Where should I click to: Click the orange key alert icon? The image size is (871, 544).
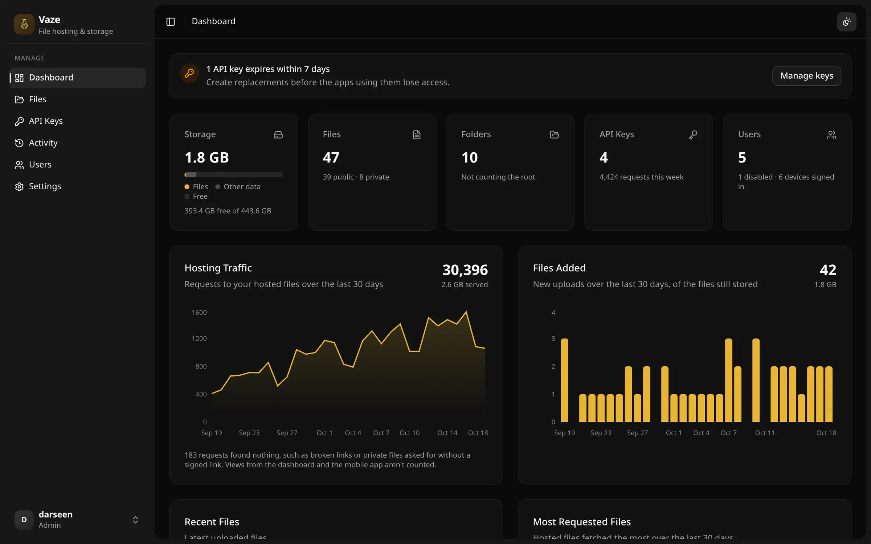coord(189,73)
